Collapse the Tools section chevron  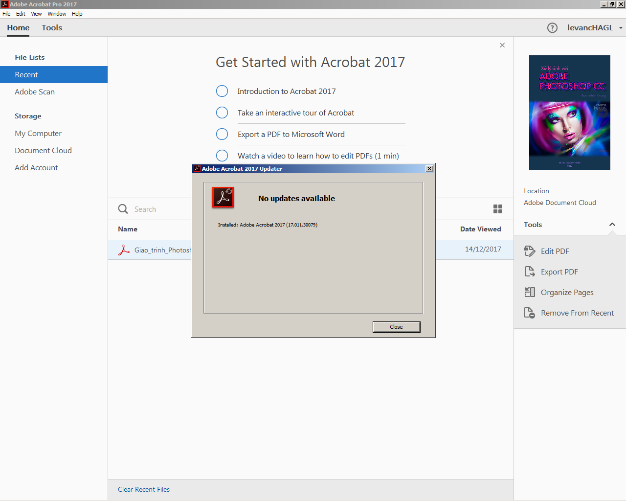pos(612,225)
